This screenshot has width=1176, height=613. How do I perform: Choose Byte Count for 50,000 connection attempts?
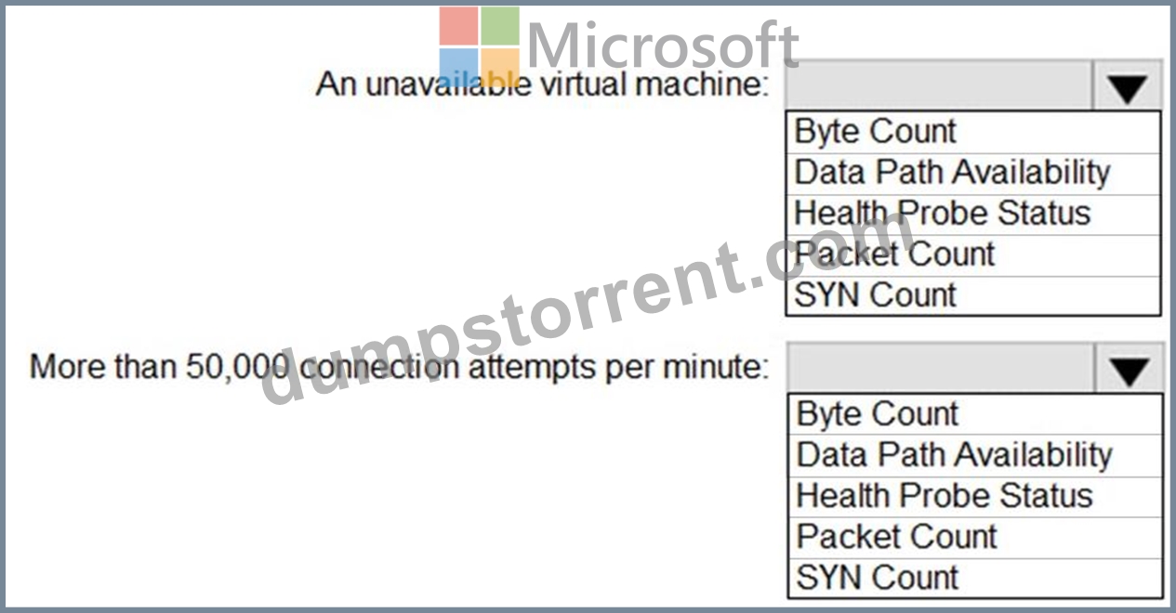point(975,414)
